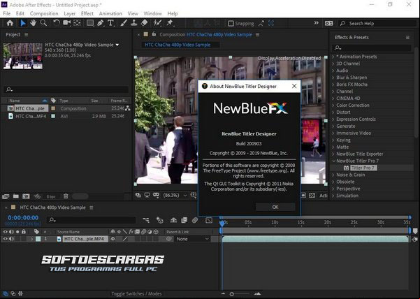The image size is (420, 299).
Task: Expand the Blur & Sharpen effects category
Action: pos(333,78)
